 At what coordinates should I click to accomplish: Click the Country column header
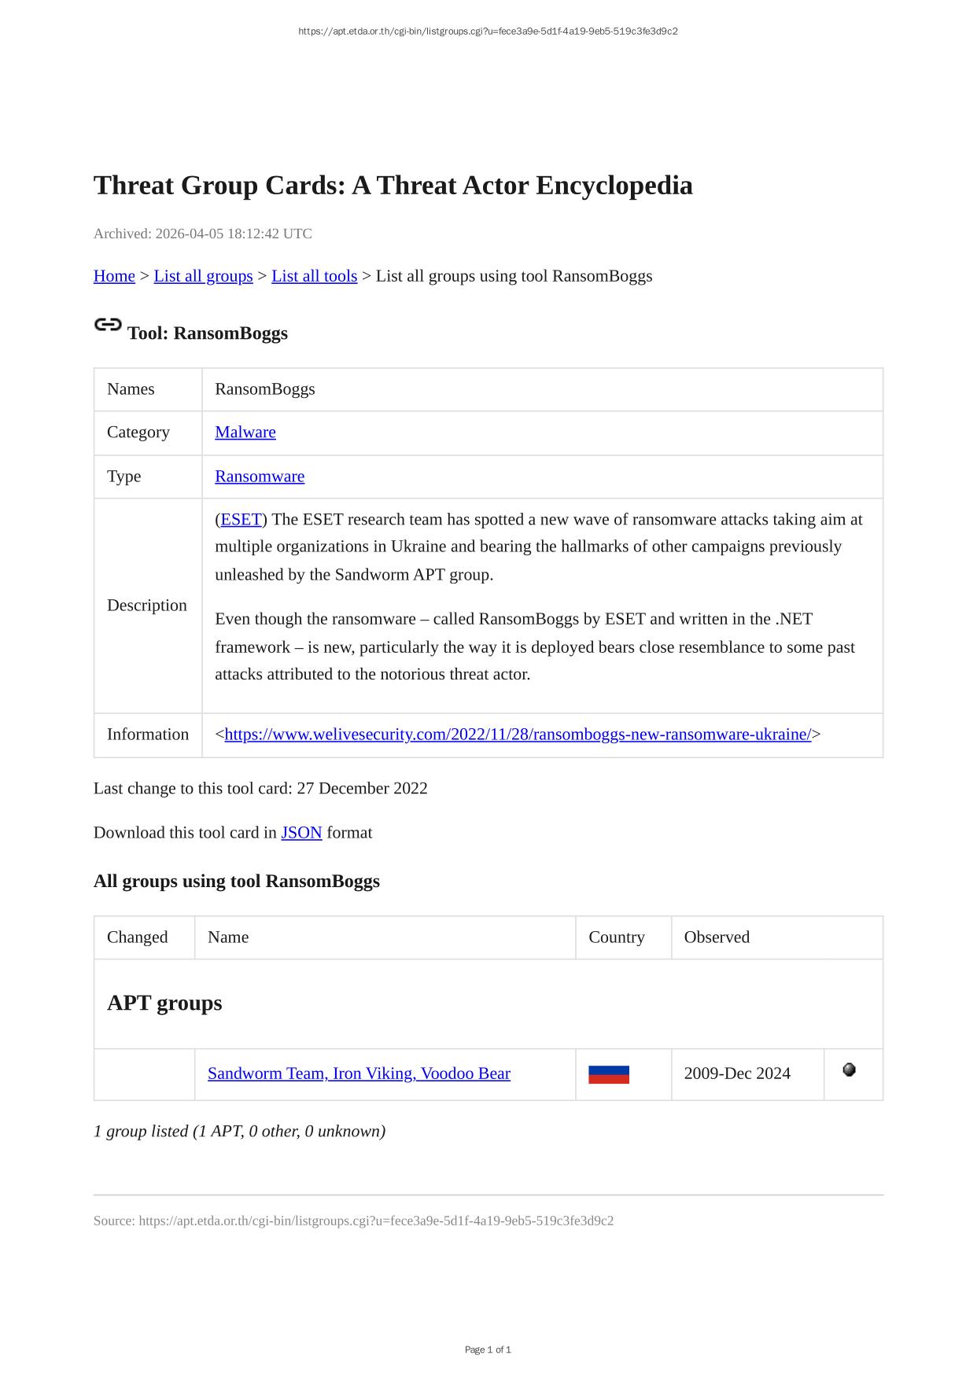coord(616,937)
